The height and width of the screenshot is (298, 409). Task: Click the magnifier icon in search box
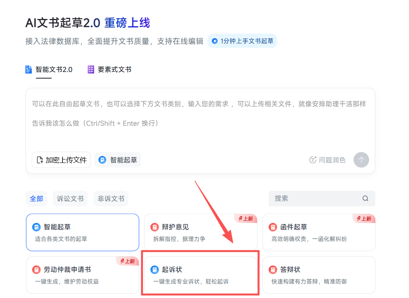(365, 199)
